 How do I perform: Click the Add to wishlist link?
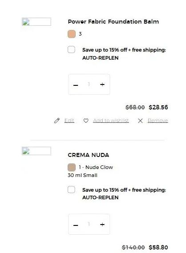point(111,120)
